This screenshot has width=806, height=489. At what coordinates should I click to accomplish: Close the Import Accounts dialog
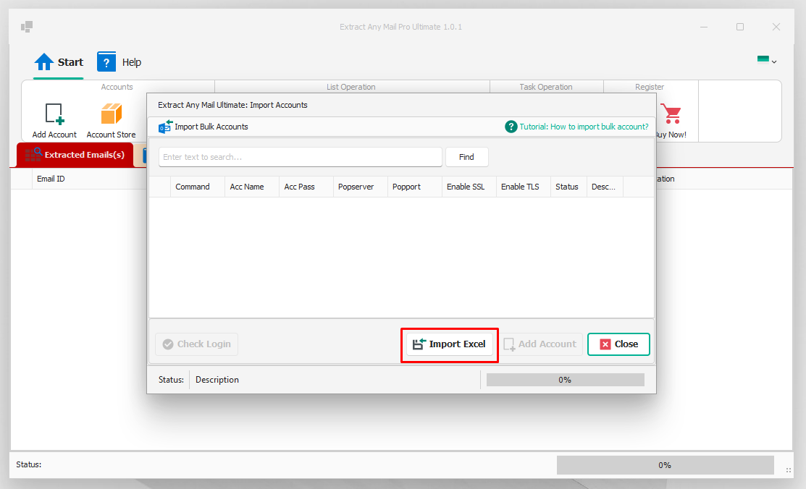pos(619,344)
